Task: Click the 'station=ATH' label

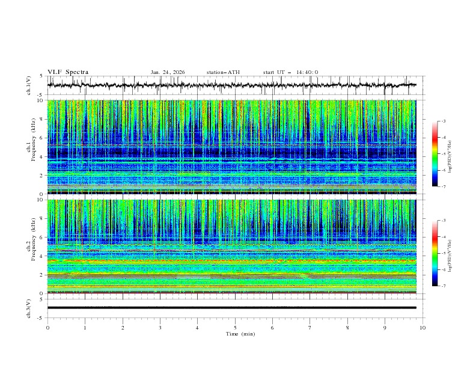Action: [x=223, y=72]
